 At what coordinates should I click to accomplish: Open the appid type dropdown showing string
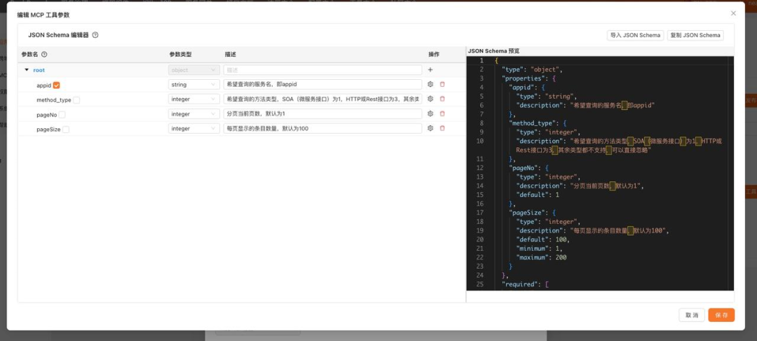click(x=193, y=85)
